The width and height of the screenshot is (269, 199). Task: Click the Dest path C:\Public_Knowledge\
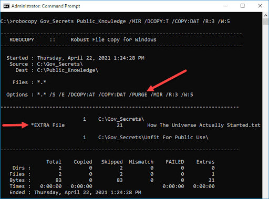68,70
